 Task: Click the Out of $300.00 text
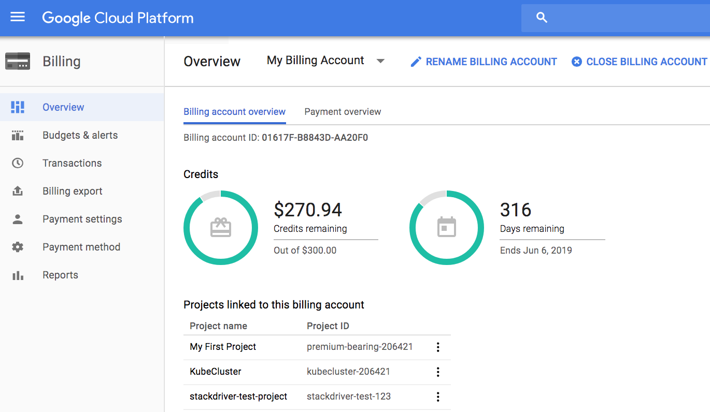[305, 251]
